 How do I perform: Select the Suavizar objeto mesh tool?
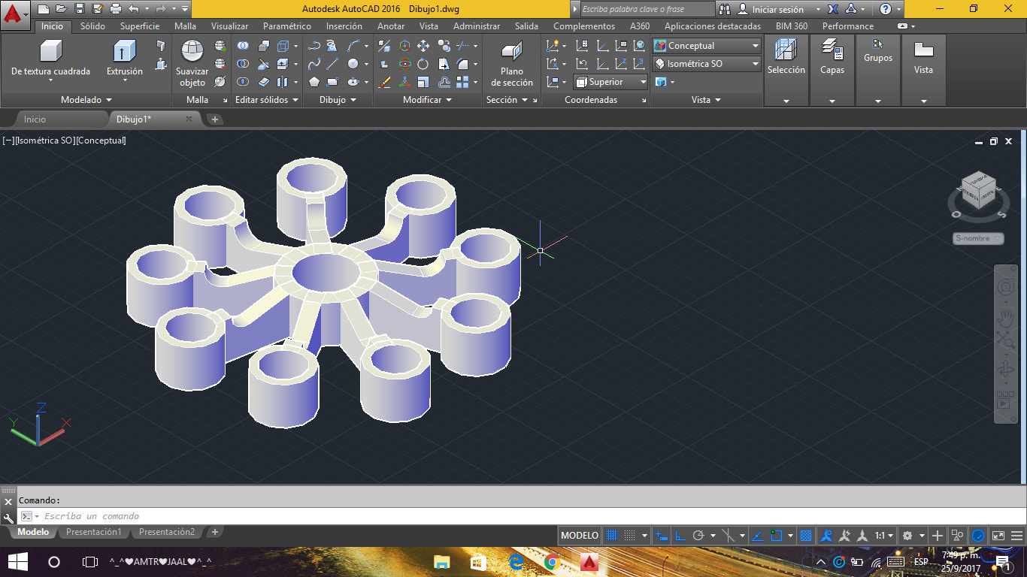(192, 52)
